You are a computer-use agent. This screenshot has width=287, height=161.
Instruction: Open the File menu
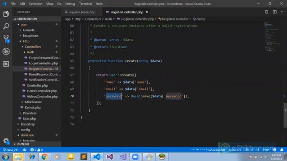[13, 4]
